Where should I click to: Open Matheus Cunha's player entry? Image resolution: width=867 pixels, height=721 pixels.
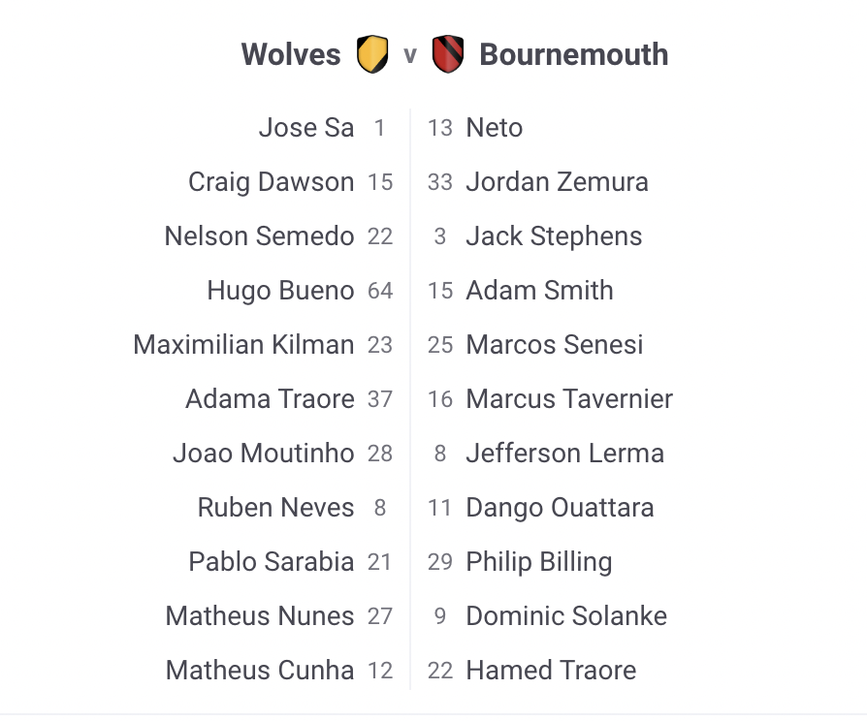260,671
